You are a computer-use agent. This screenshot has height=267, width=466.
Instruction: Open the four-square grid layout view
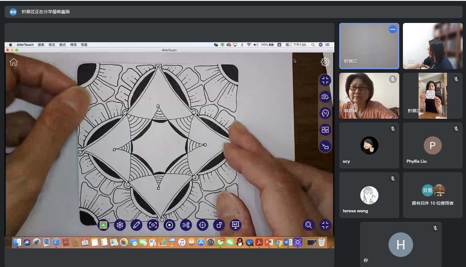[x=325, y=130]
